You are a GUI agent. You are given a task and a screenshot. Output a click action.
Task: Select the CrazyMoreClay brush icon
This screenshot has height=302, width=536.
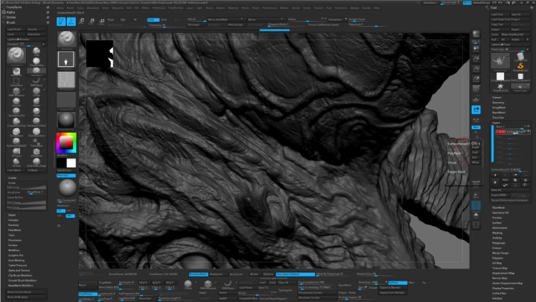(16, 122)
